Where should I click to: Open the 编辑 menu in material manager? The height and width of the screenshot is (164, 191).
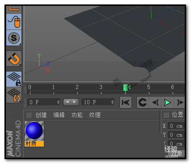[x=59, y=115]
